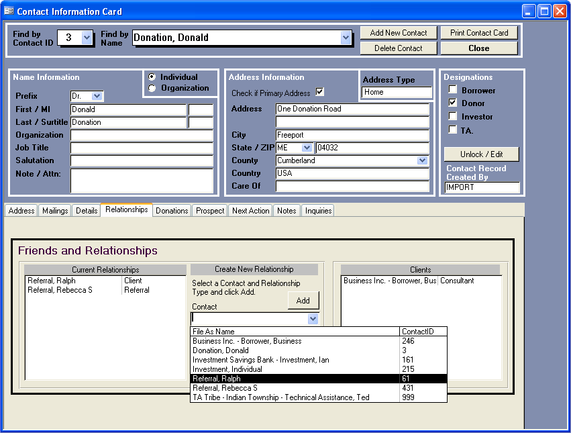This screenshot has width=571, height=433.
Task: Expand the Find by Name dropdown
Action: [346, 38]
